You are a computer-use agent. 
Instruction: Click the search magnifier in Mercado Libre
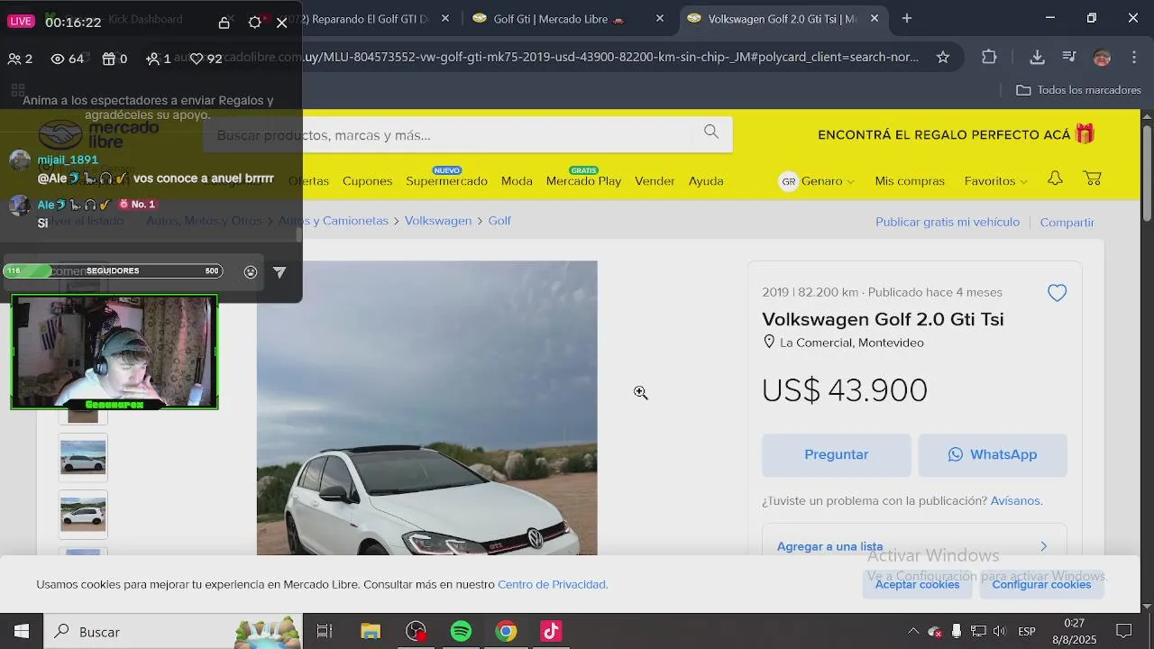click(711, 132)
